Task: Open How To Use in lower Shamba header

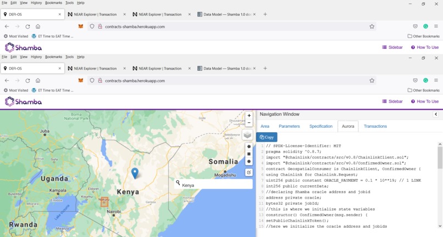Action: tap(425, 101)
